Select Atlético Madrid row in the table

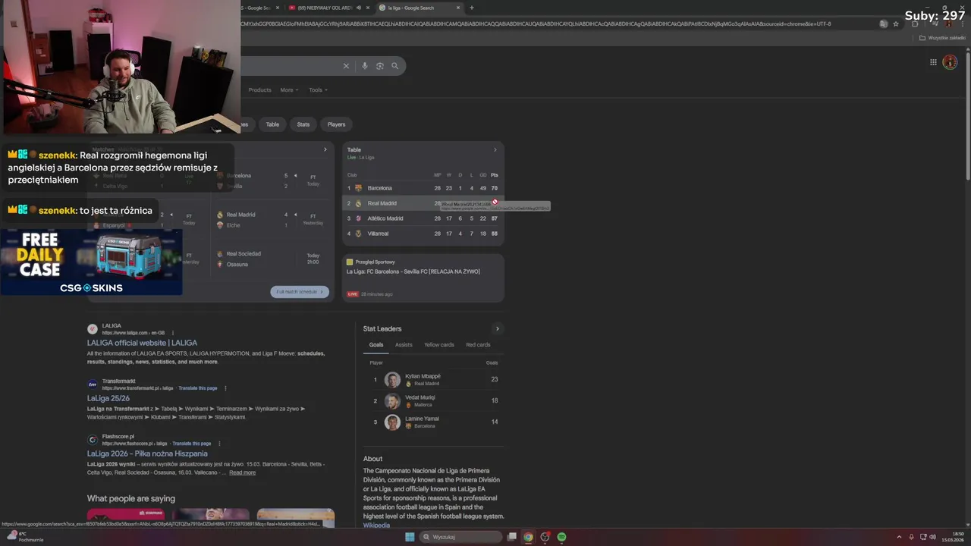click(423, 218)
